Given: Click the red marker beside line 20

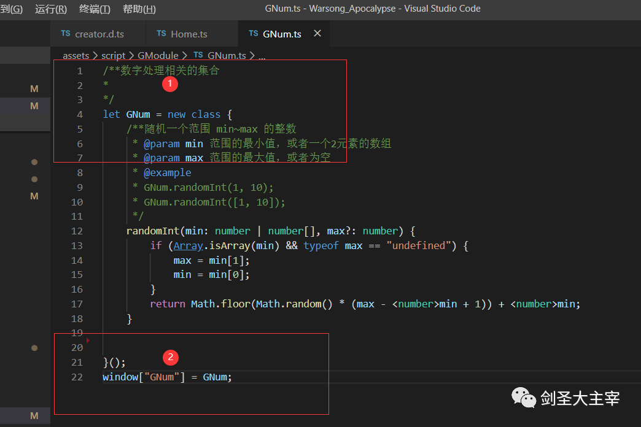Looking at the screenshot, I should click(88, 340).
